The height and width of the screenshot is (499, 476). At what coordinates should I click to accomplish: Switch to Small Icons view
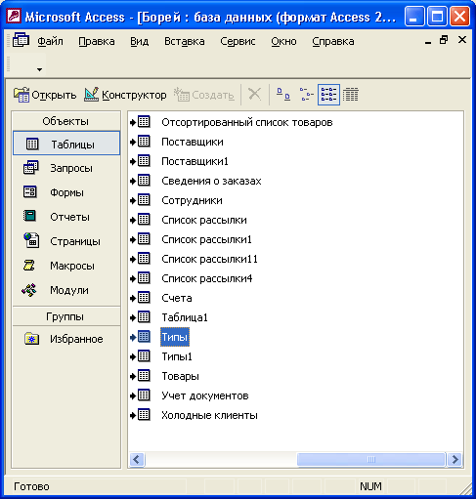[306, 95]
